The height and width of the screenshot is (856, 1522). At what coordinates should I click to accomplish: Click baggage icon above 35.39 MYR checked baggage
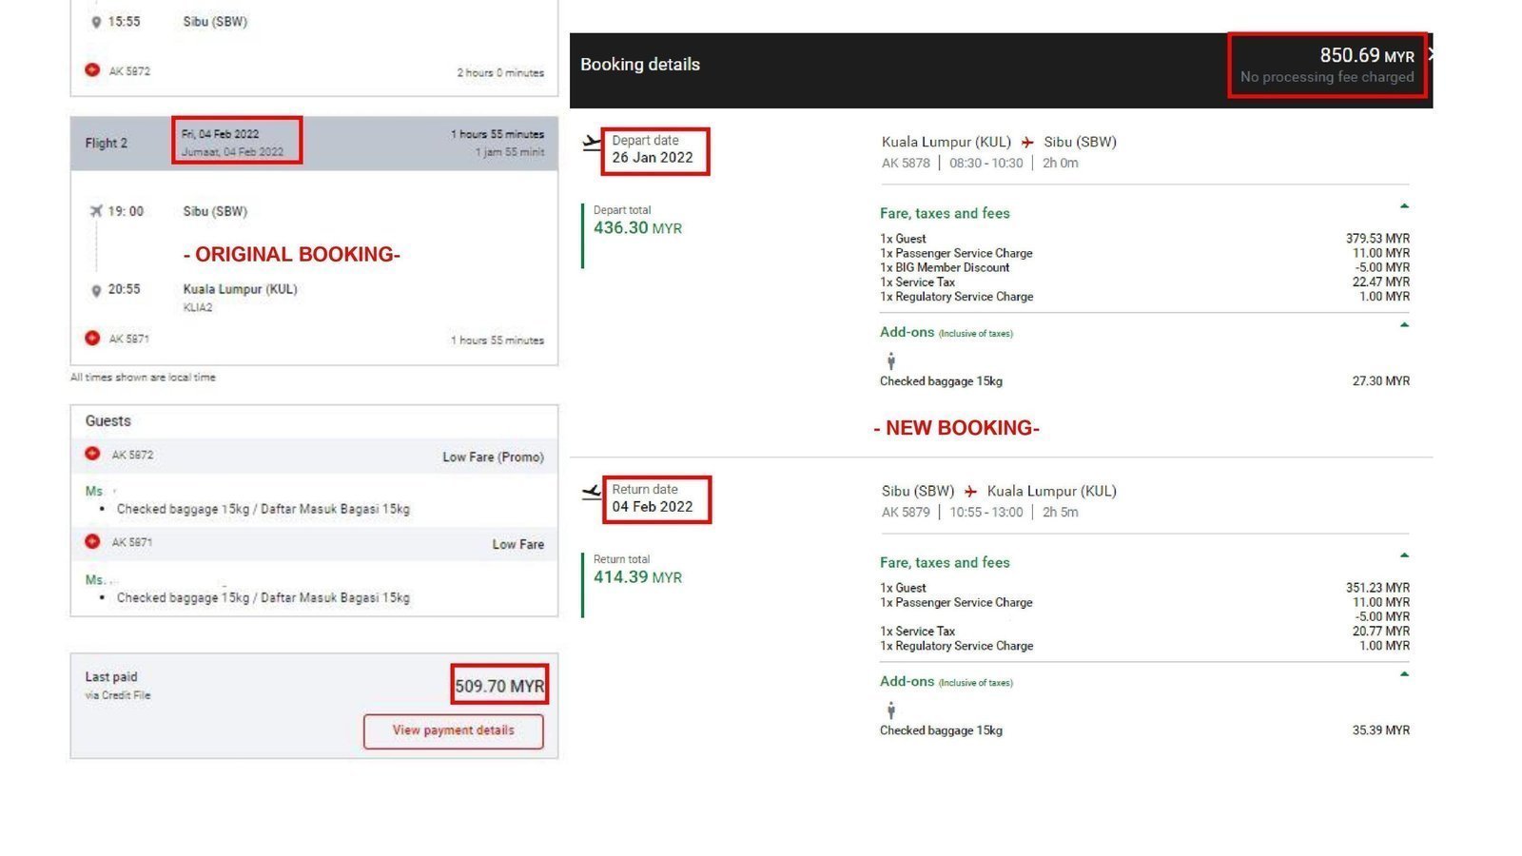tap(890, 710)
